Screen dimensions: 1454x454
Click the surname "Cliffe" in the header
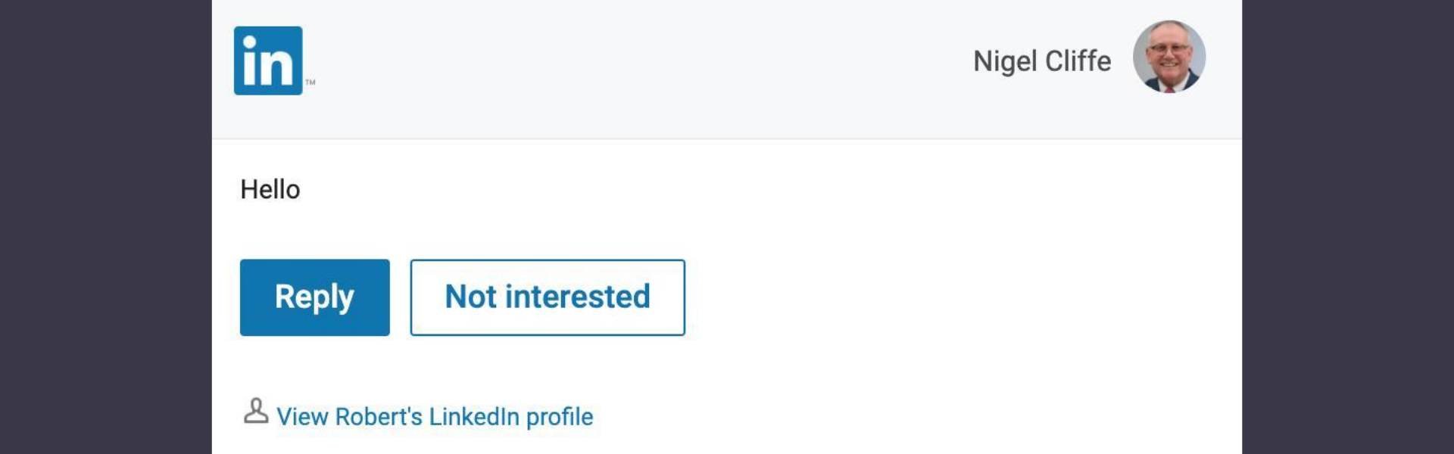(x=1078, y=61)
